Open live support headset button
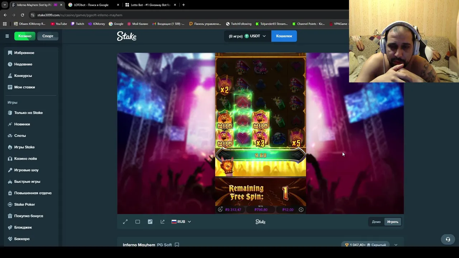Image resolution: width=459 pixels, height=258 pixels. coord(448,239)
